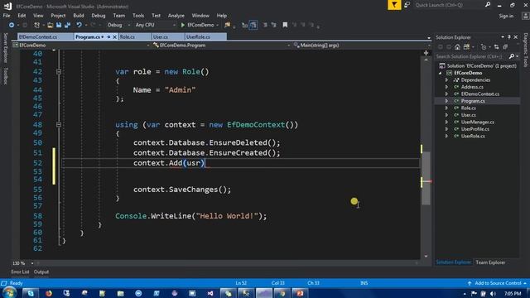Click the Solution Explorer Home icon
Image resolution: width=530 pixels, height=298 pixels.
tap(457, 47)
